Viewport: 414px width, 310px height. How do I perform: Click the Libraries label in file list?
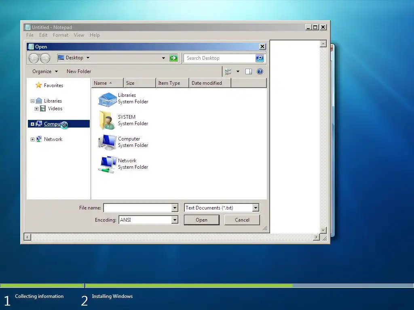point(127,95)
